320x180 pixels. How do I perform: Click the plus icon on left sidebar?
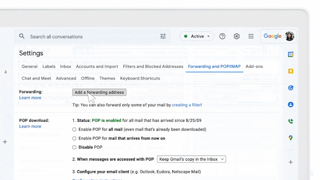[x=5, y=142]
